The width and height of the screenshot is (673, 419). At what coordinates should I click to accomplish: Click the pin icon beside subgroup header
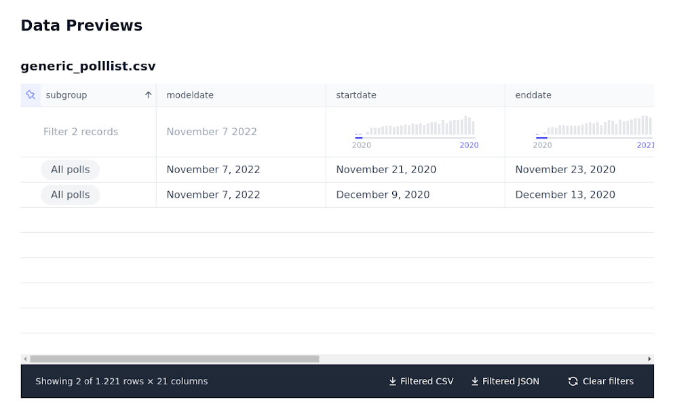coord(31,95)
